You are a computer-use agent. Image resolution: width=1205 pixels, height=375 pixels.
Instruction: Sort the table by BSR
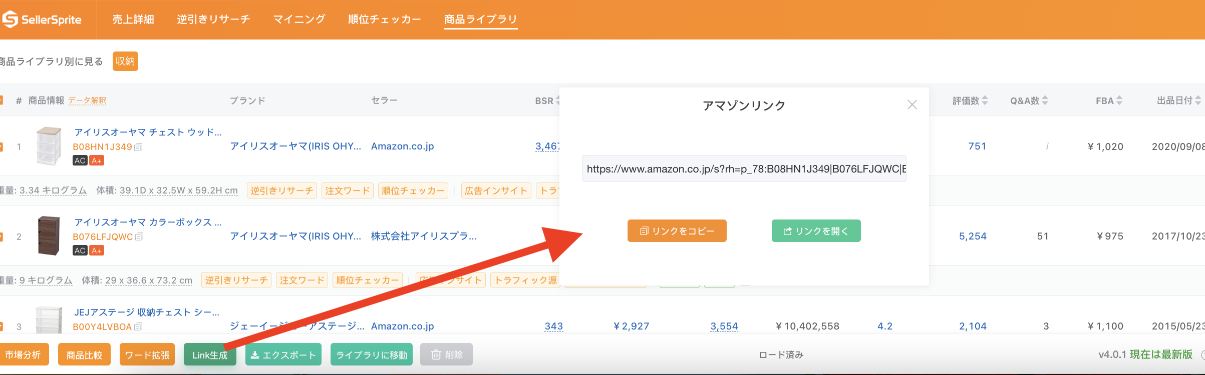(547, 100)
